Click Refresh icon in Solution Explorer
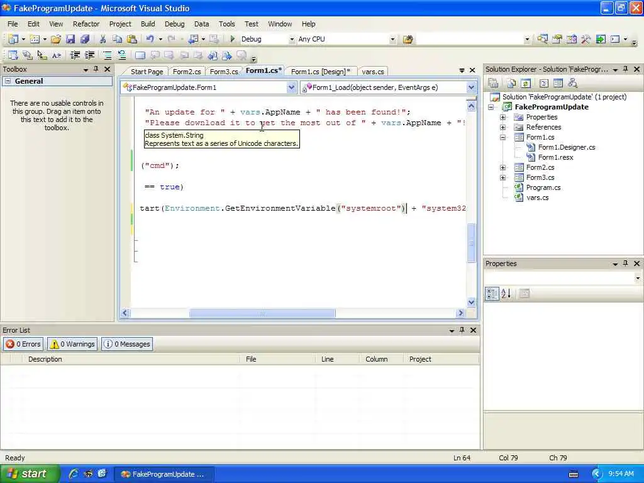The height and width of the screenshot is (483, 644). point(526,84)
